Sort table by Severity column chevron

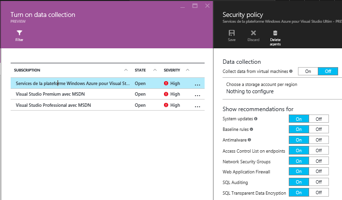point(188,71)
